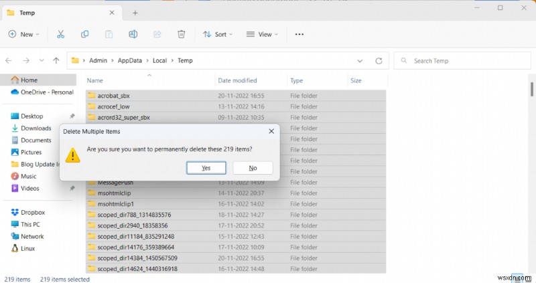
Task: Go up one folder level arrow
Action: coord(56,60)
